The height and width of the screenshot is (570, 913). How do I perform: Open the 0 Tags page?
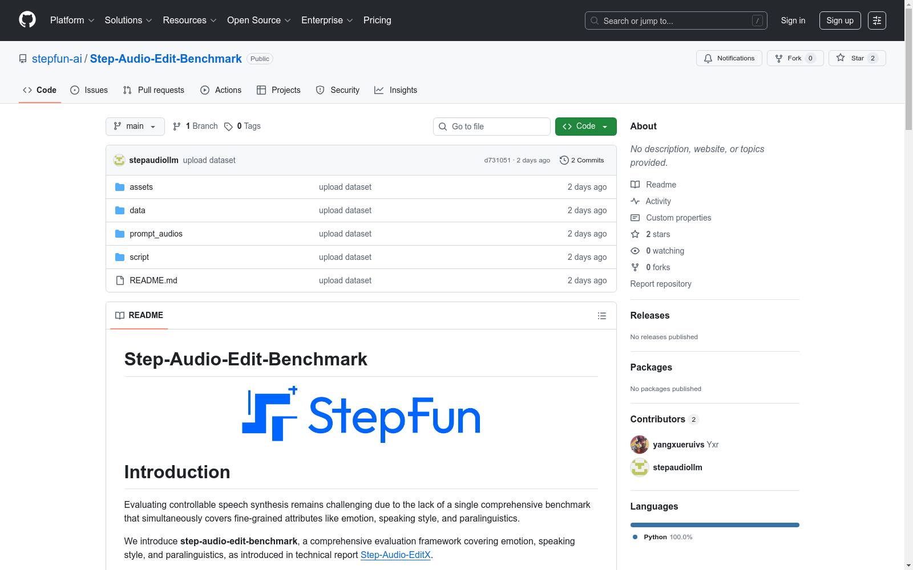coord(243,126)
